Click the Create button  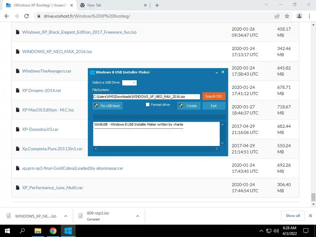click(x=189, y=106)
